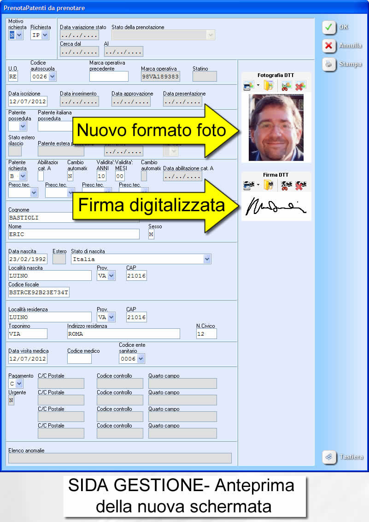Open the Codice ente sanitario dropdown
Viewport: 369px width, 522px height.
141,359
